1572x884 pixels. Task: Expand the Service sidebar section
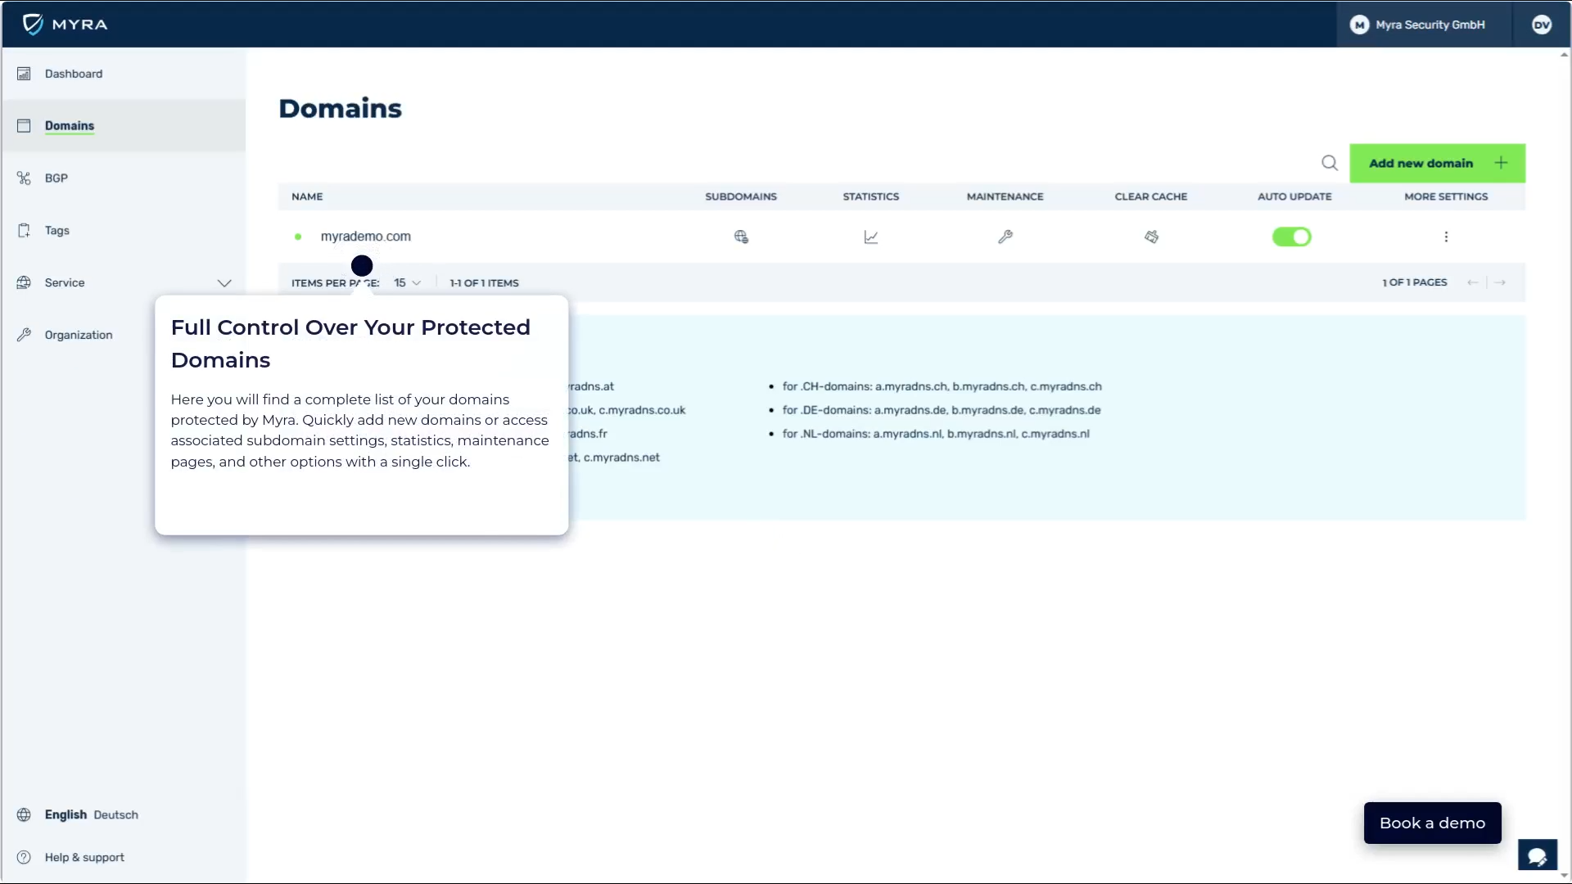coord(224,282)
